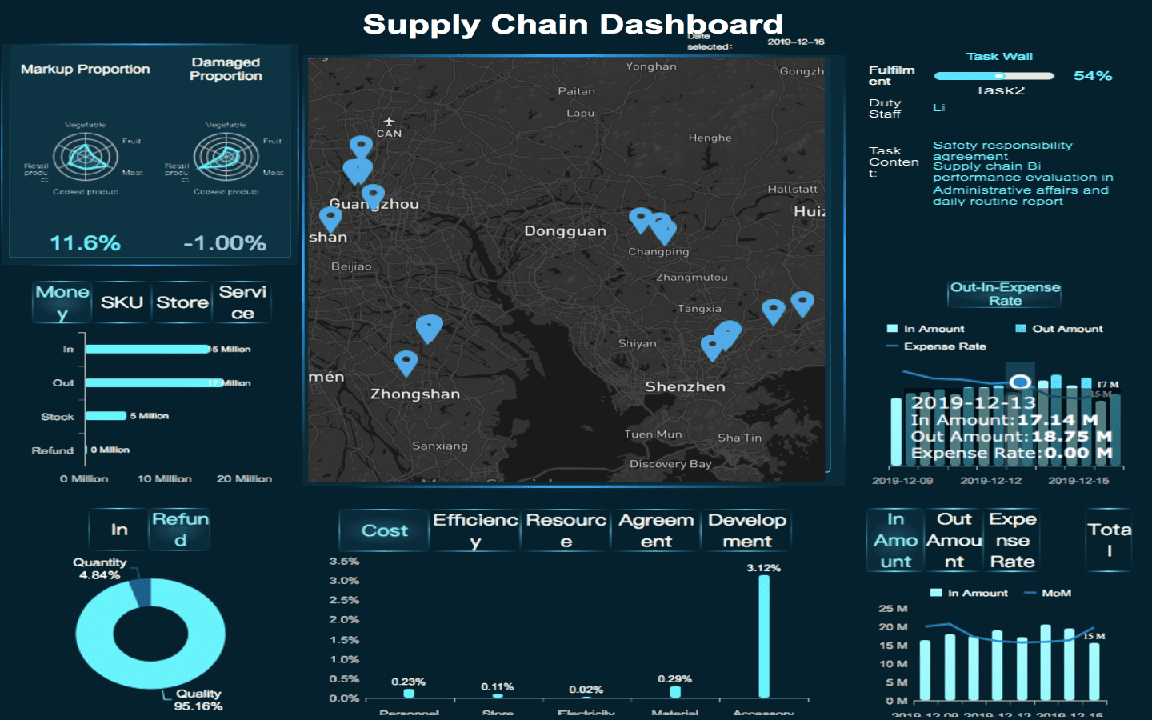Click the date selected value 2019-12-16

(796, 42)
